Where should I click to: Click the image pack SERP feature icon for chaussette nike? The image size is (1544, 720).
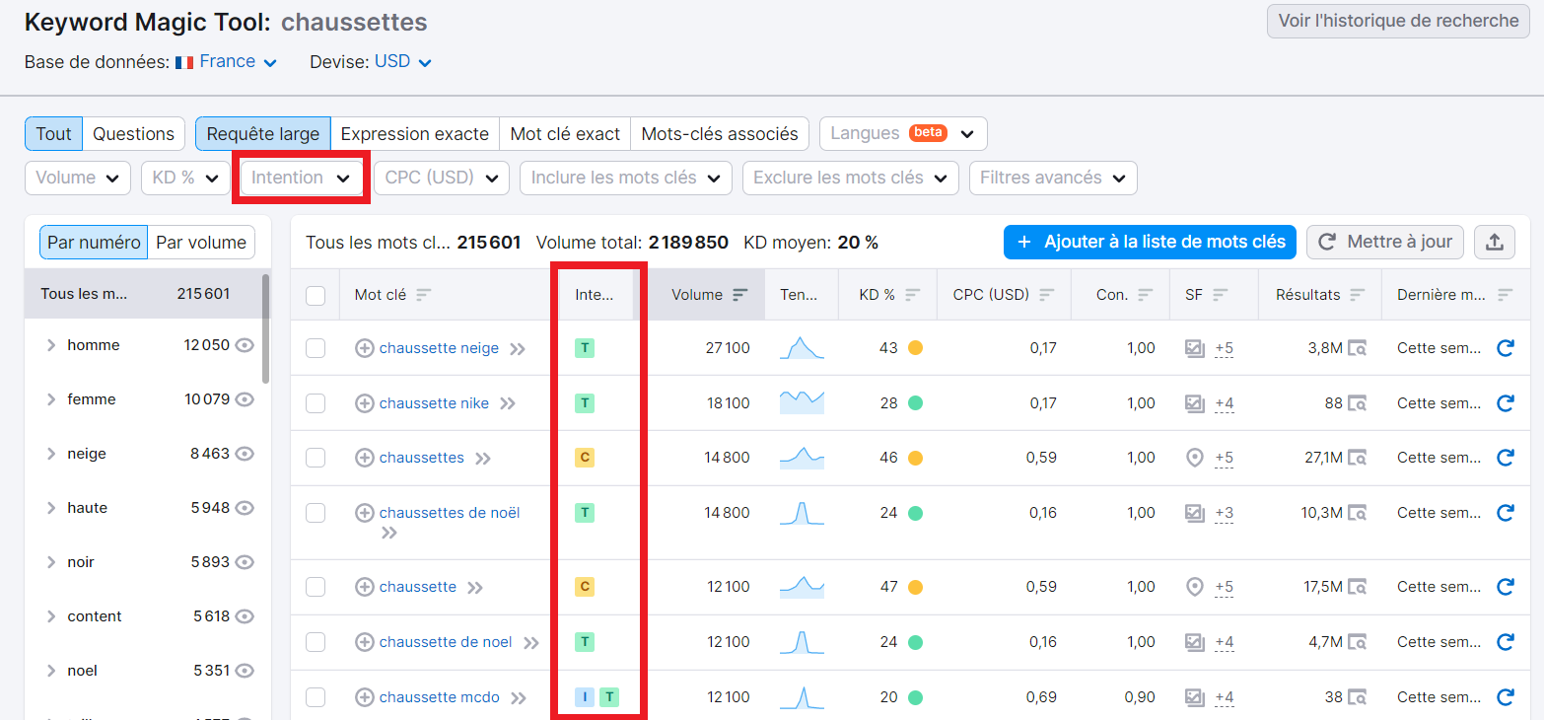click(1197, 402)
